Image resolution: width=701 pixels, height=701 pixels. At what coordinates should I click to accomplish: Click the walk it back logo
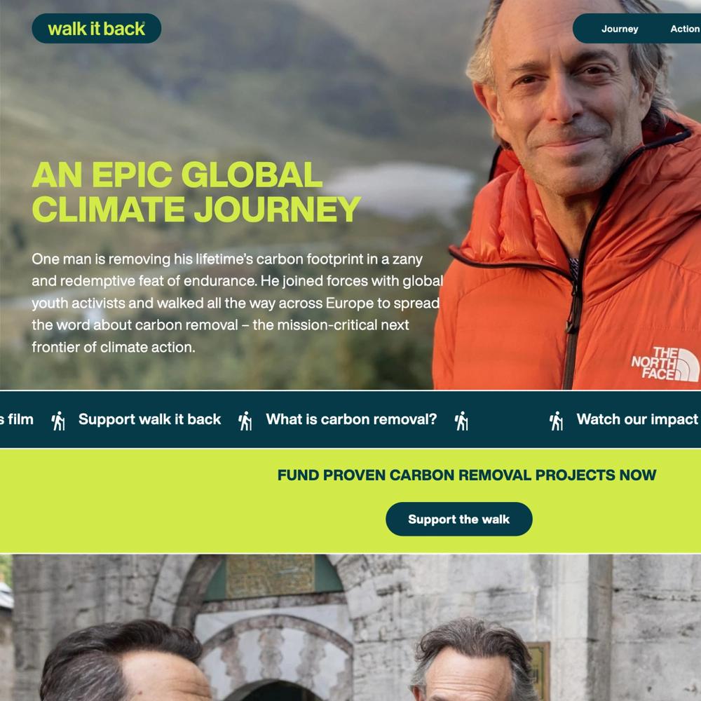tap(97, 29)
